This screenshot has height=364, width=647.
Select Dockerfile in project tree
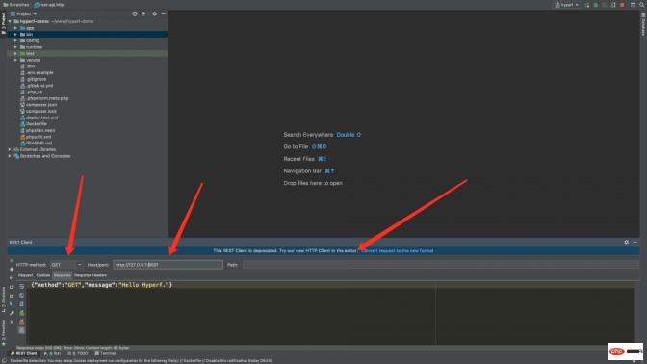[x=37, y=124]
